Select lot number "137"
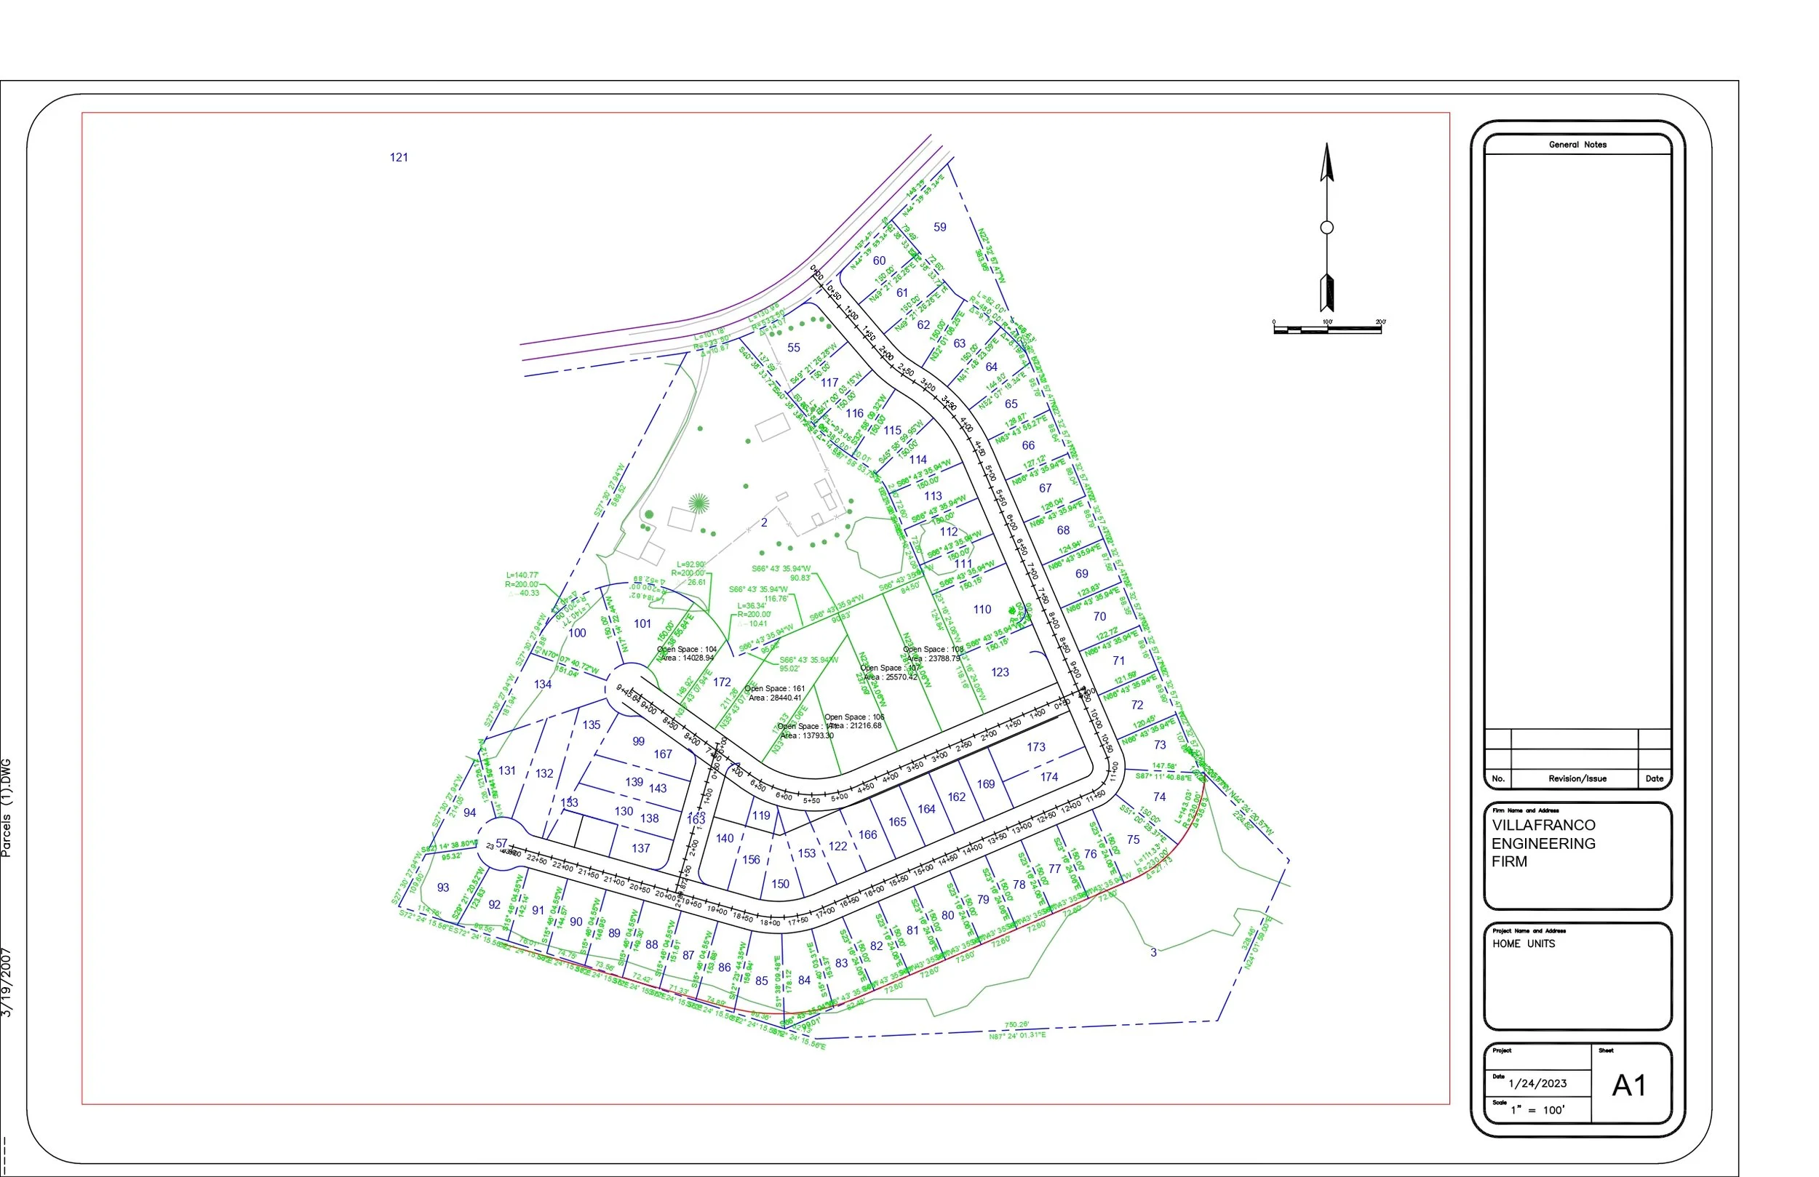This screenshot has width=1819, height=1177. [x=640, y=848]
